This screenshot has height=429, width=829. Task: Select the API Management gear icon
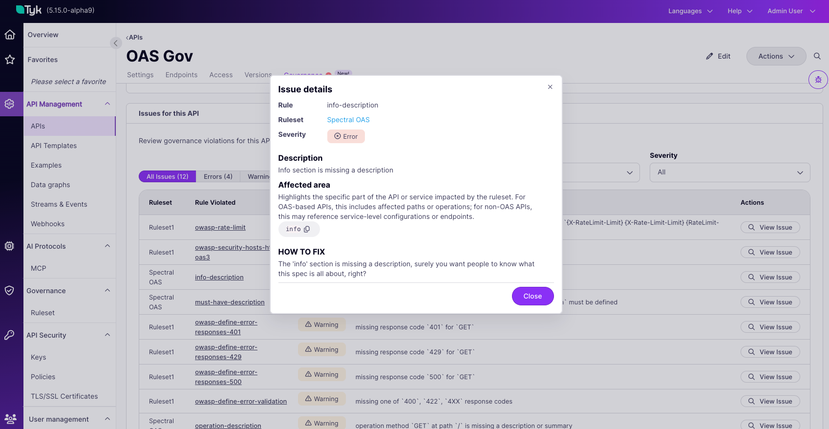coord(10,104)
